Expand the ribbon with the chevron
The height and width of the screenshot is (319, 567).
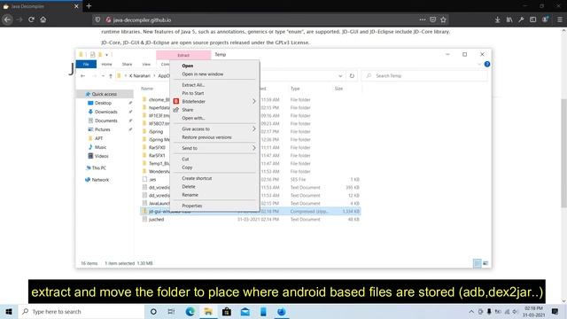point(479,64)
